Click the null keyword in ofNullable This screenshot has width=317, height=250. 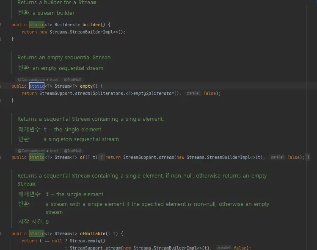pos(57,241)
